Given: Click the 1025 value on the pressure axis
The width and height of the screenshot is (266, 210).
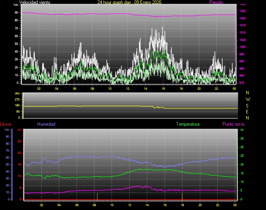Looking at the screenshot, I should tap(242, 11).
